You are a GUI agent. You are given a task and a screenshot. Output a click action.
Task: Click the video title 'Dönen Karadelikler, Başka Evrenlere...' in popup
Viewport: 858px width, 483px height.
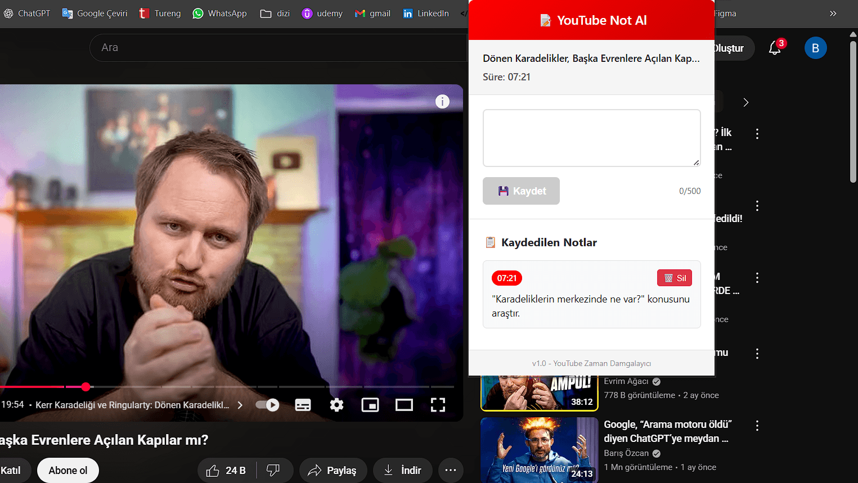pos(591,58)
